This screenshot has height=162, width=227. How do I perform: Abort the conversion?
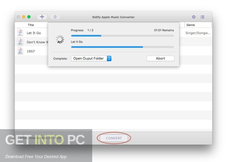[160, 58]
